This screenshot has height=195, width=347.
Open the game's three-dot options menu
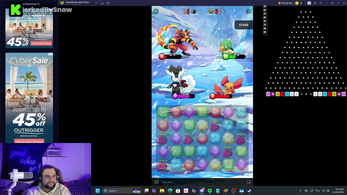[x=249, y=11]
